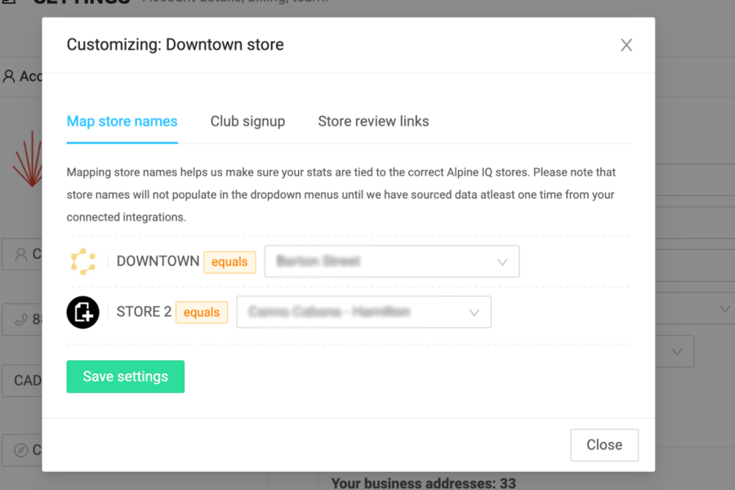The height and width of the screenshot is (490, 735).
Task: Open the Club signup tab
Action: point(247,122)
